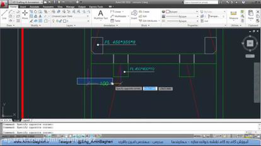The width and height of the screenshot is (261, 146).
Task: Expand the Annotation panel
Action: click(111, 25)
